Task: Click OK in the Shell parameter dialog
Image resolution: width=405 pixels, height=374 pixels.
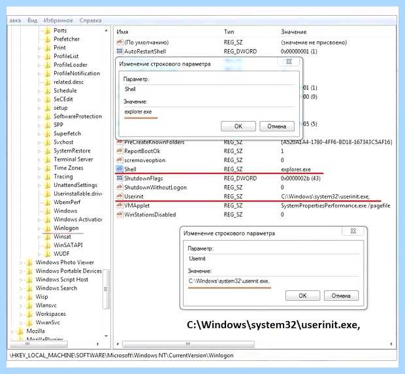Action: 238,126
